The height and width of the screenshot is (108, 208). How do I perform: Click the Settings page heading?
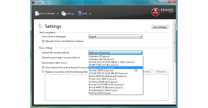click(53, 26)
